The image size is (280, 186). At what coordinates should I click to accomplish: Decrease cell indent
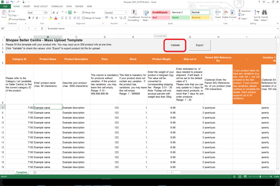point(75,18)
